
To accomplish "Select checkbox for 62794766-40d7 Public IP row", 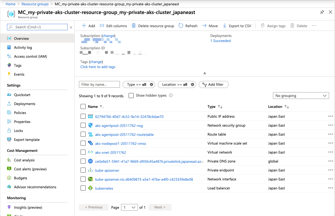I will coord(83,116).
